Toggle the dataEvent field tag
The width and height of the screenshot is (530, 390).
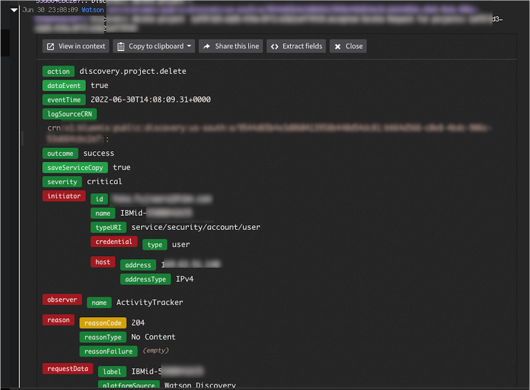pos(63,85)
